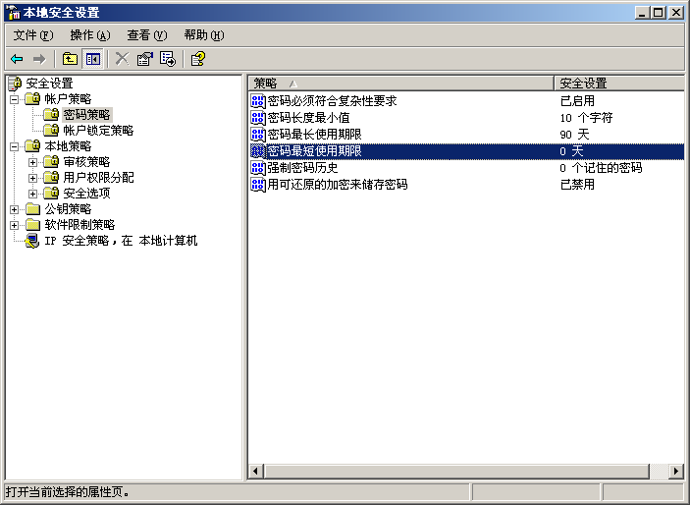Collapse the 帐户策略 tree node
Viewport: 690px width, 505px height.
tap(14, 99)
